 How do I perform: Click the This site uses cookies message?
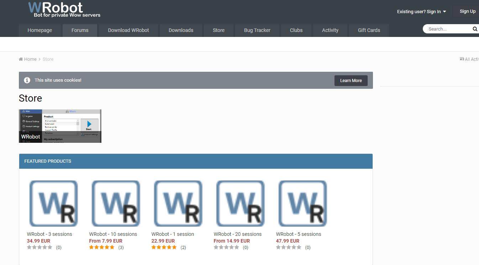coord(58,80)
